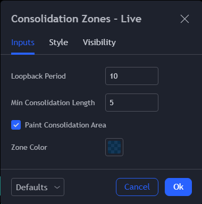Click the Paint Consolidation Area label text
Screen dimensions: 202x204
coord(65,125)
